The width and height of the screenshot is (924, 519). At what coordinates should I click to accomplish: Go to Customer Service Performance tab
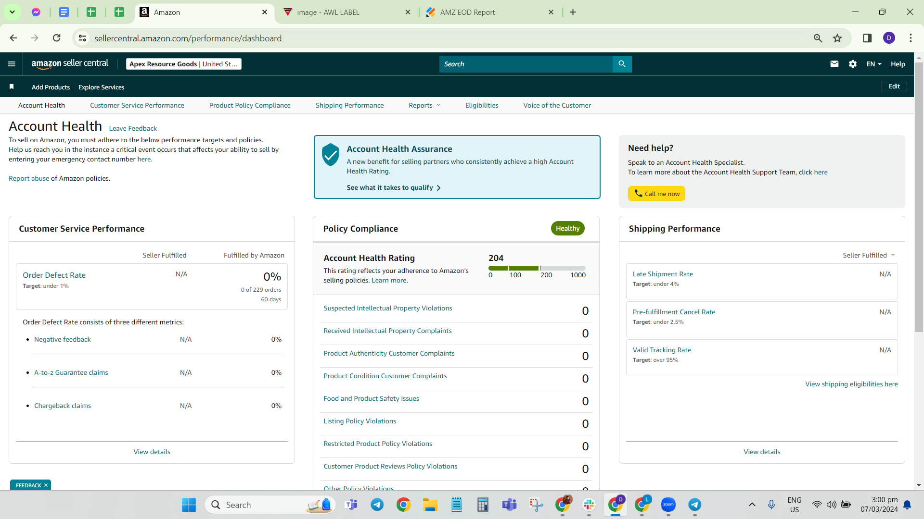137,105
